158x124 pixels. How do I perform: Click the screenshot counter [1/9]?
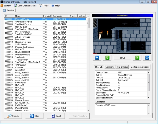122,58
